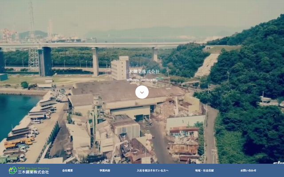Click 三木鋼業株式会社 logo text in footer bar
Image resolution: width=284 pixels, height=177 pixels.
(33, 172)
